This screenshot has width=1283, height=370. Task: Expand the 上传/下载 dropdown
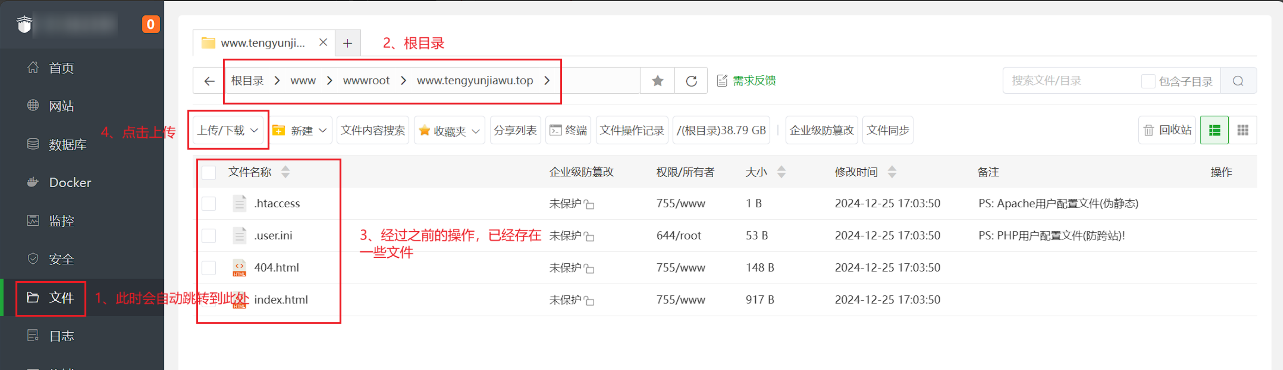pos(228,130)
